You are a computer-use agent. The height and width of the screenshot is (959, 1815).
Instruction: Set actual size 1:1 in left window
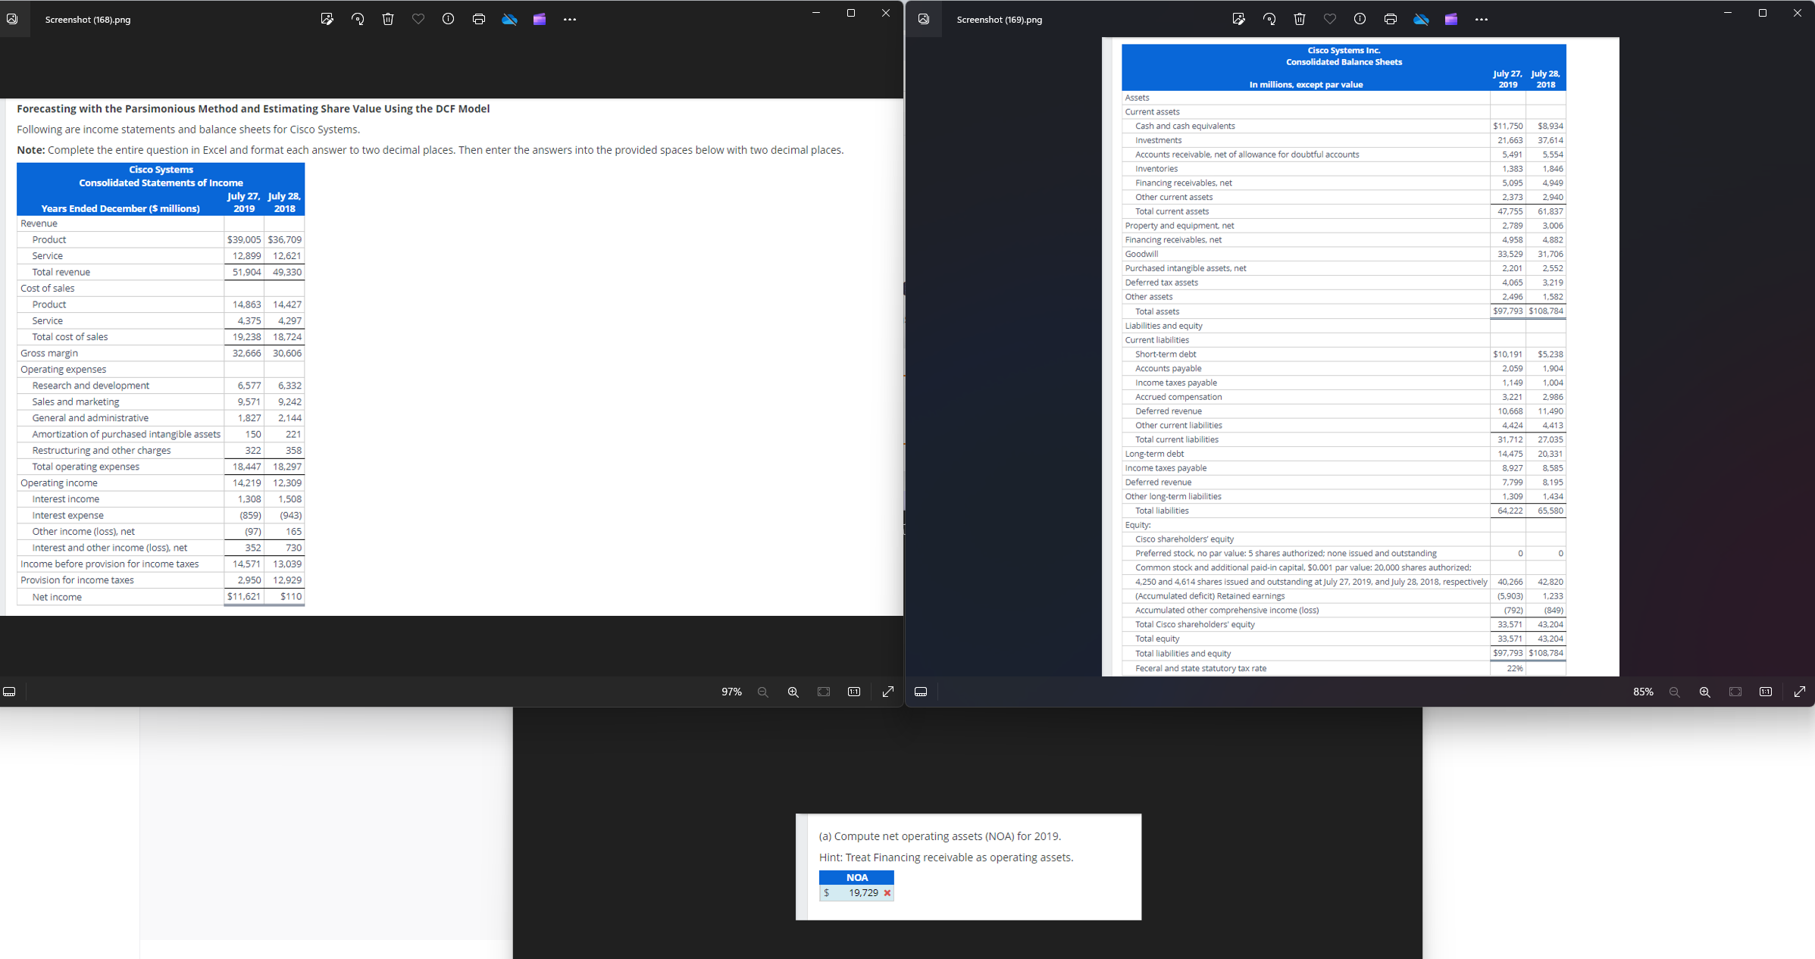click(x=854, y=692)
